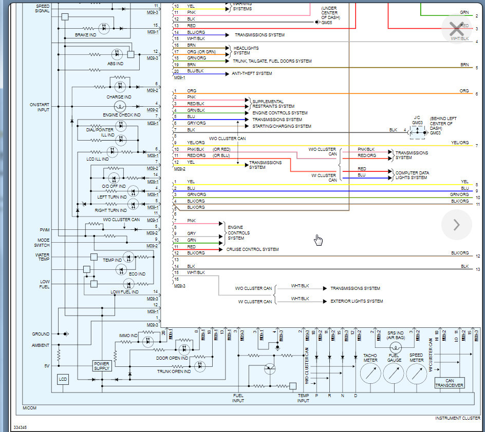The height and width of the screenshot is (432, 485).
Task: Click the TEMP IND LED symbol
Action: click(x=128, y=257)
